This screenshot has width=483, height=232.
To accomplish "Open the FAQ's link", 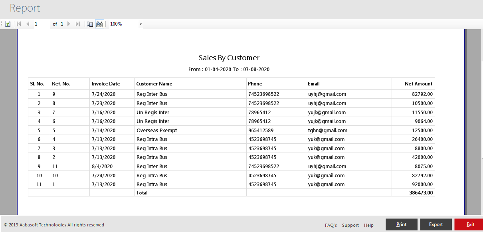I will [331, 225].
